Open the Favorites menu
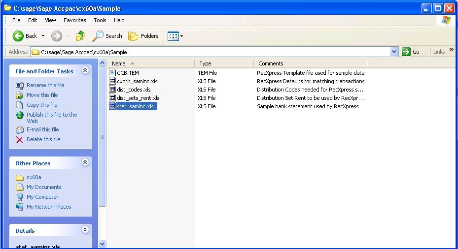This screenshot has height=249, width=458. tap(74, 20)
